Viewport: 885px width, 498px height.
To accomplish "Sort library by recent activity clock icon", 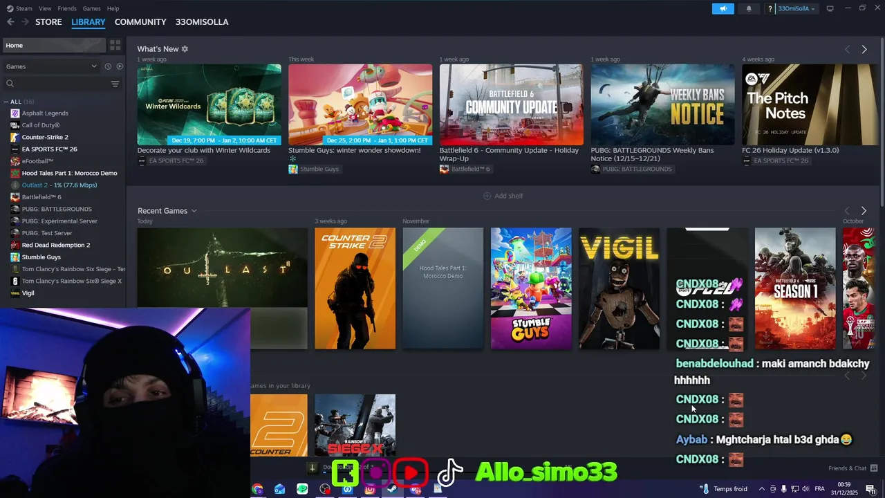I will pyautogui.click(x=108, y=66).
